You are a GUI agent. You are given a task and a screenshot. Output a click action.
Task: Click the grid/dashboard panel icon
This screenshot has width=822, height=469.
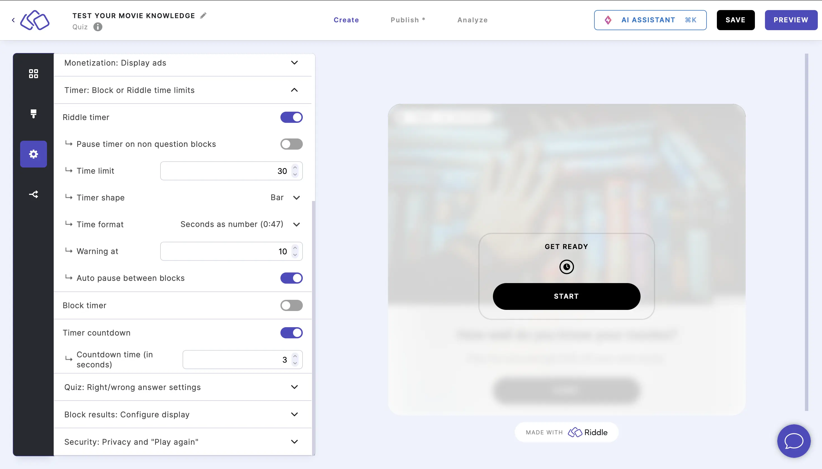point(33,73)
